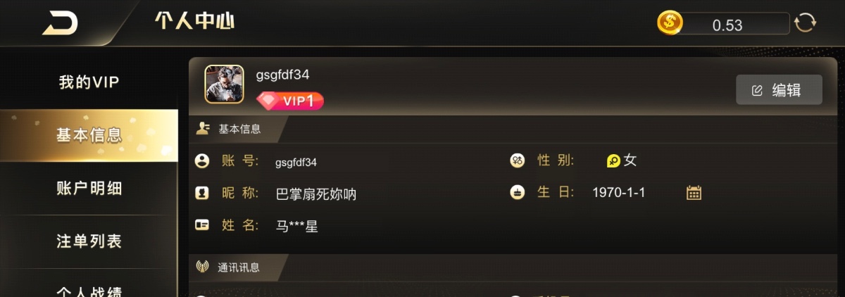Image resolution: width=845 pixels, height=297 pixels.
Task: Click the gender icon beside 性别
Action: pyautogui.click(x=518, y=160)
